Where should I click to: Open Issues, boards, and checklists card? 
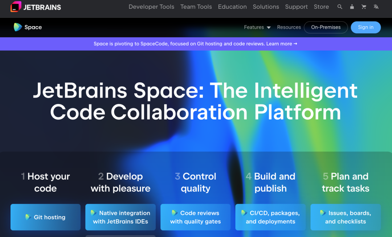346,217
